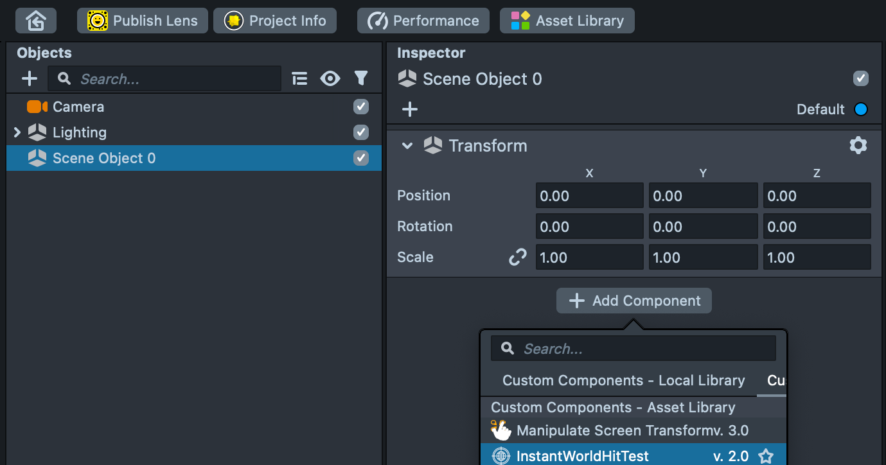
Task: Switch to Custom Components - Local Library tab
Action: 623,380
